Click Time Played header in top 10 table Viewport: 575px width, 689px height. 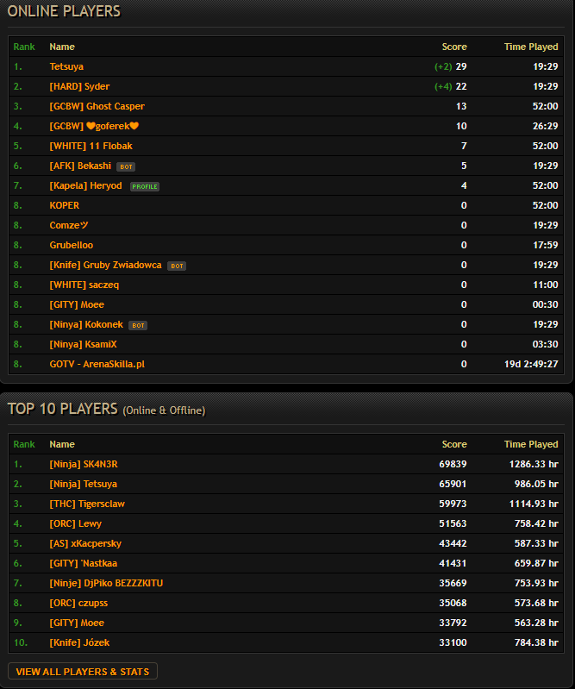click(531, 444)
